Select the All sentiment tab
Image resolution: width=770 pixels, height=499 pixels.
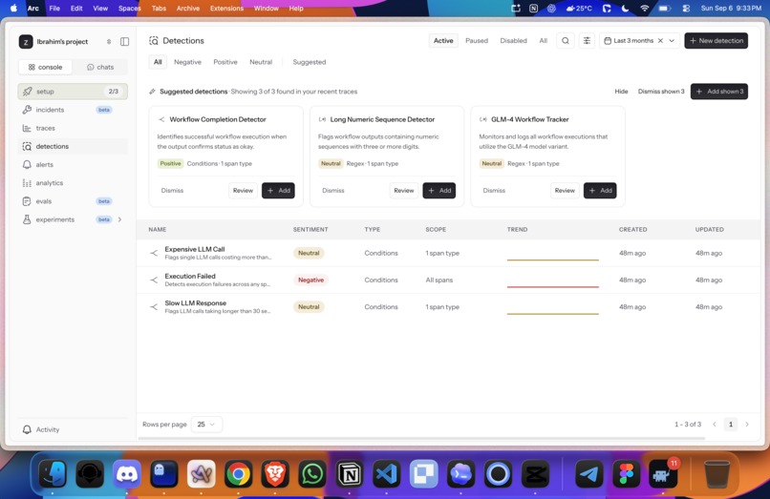(x=158, y=62)
